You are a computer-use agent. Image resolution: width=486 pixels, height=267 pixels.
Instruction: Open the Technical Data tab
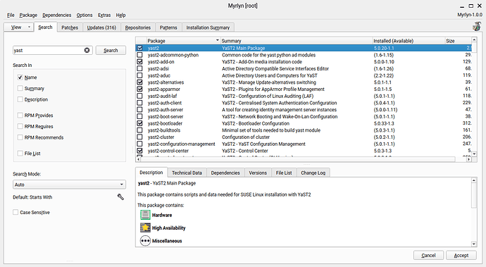(187, 173)
